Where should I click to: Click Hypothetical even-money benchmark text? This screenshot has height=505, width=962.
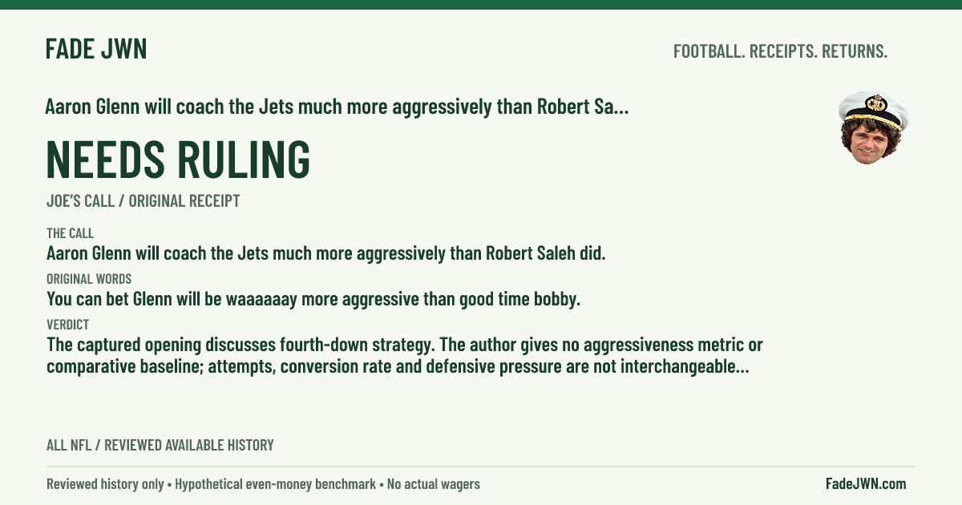(x=277, y=484)
